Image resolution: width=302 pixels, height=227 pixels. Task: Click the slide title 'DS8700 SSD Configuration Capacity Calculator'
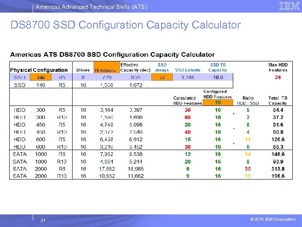coord(125,25)
